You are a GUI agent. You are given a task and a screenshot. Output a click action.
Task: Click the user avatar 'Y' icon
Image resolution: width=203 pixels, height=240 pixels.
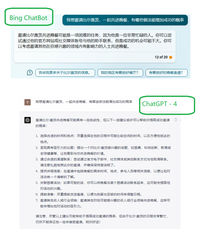tap(28, 102)
